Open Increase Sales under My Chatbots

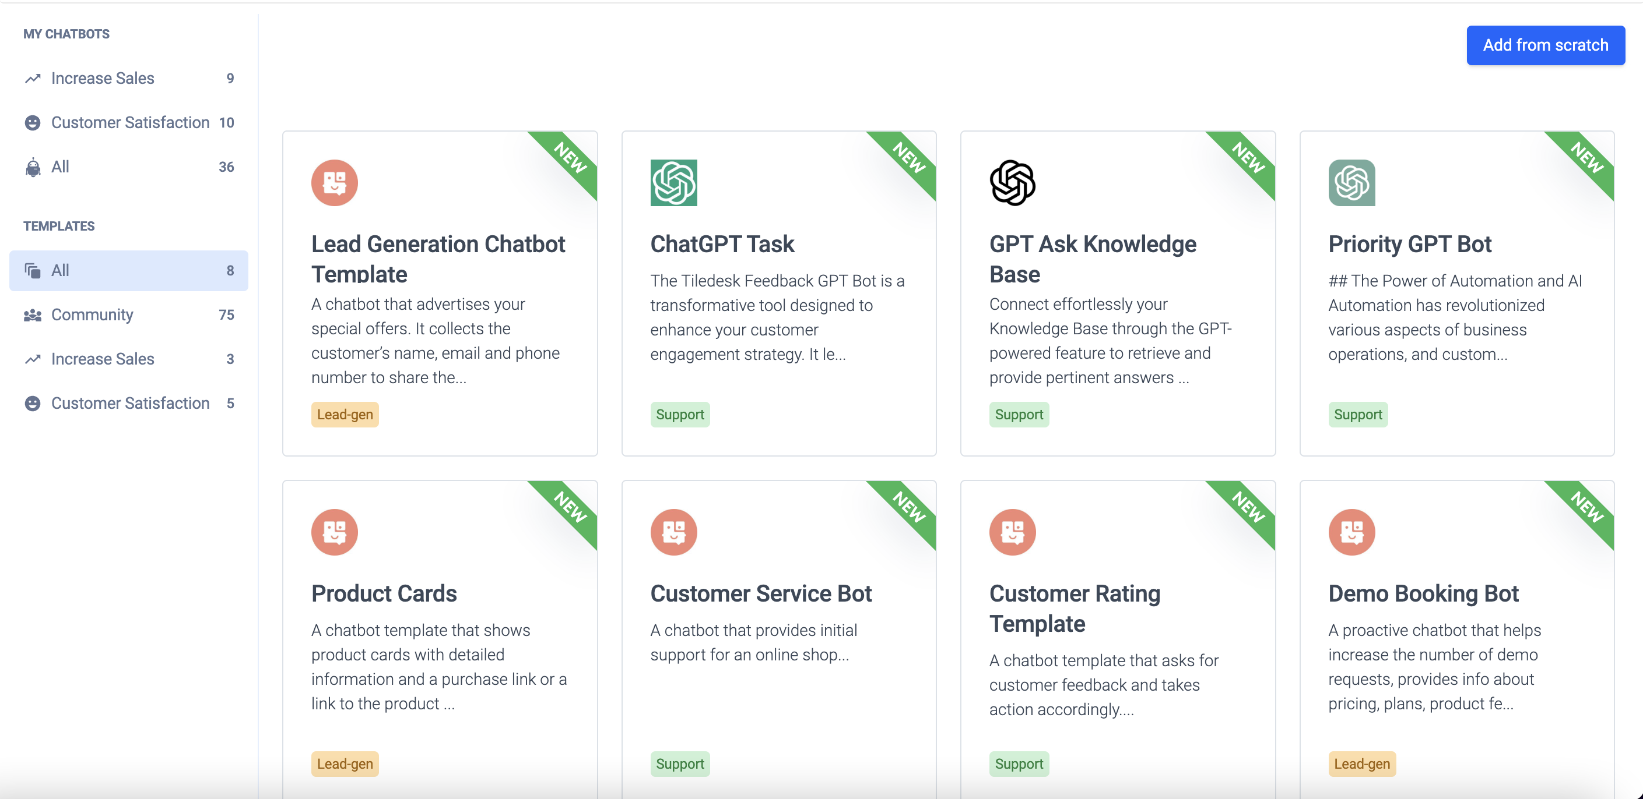pyautogui.click(x=103, y=79)
